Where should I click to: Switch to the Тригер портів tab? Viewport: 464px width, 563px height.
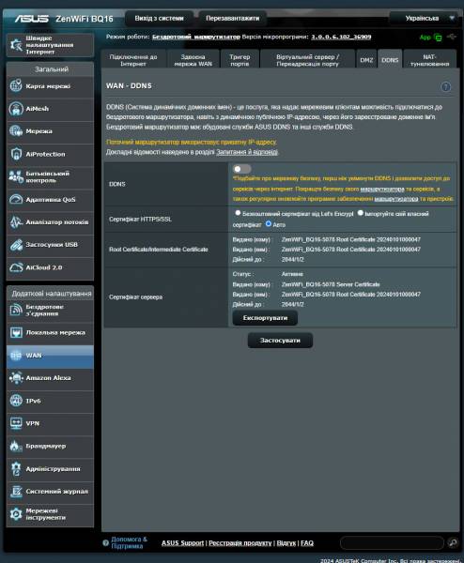240,60
